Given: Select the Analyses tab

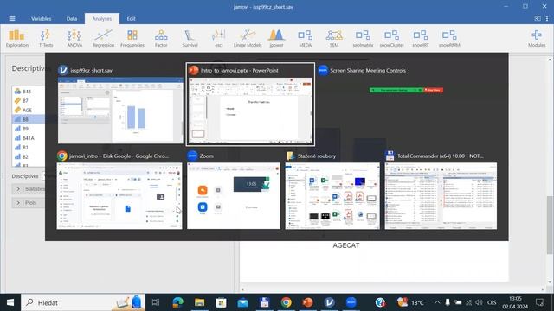Looking at the screenshot, I should [102, 19].
